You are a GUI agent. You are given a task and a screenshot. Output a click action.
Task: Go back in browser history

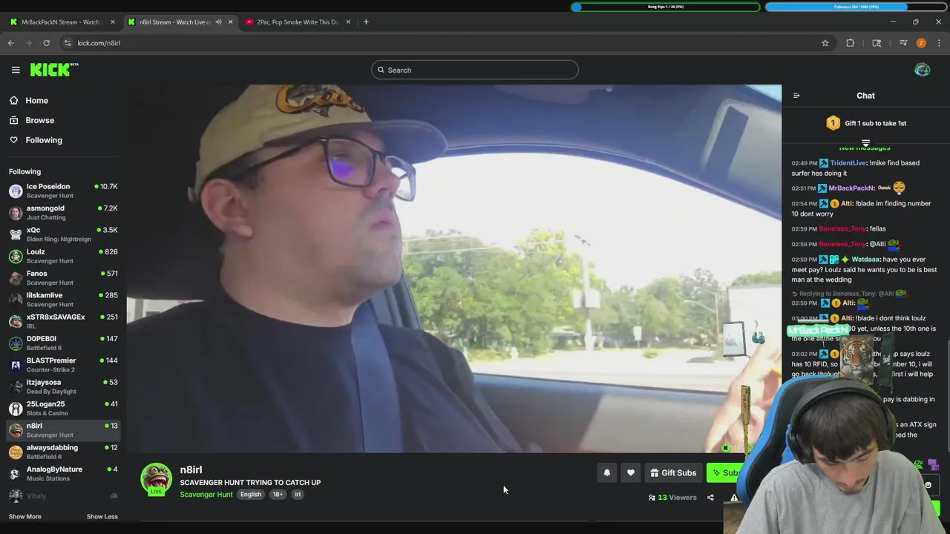[x=11, y=43]
